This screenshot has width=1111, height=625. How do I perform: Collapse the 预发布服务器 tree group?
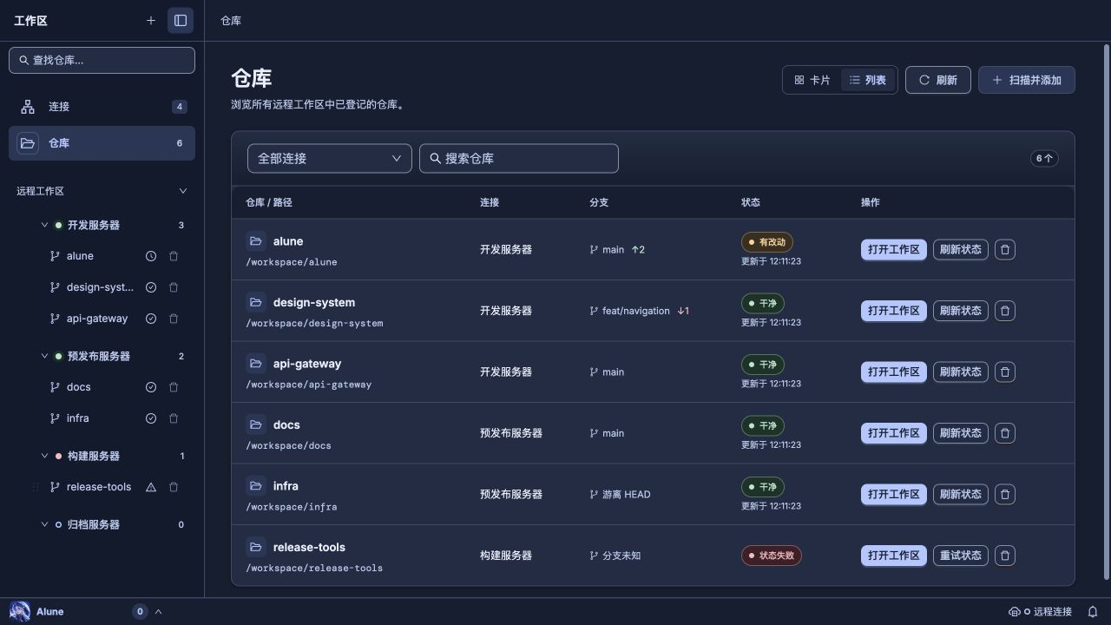click(44, 356)
